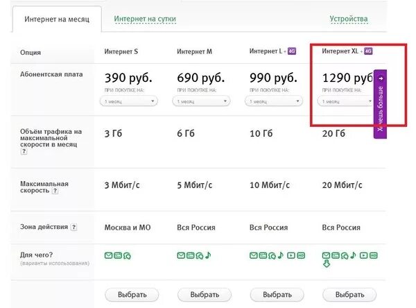The height and width of the screenshot is (308, 416).
Task: Click the Москва и МО coverage text
Action: 128,228
